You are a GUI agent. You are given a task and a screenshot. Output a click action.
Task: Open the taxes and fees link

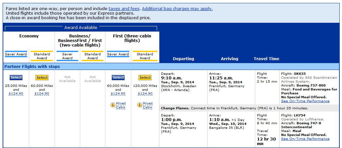click(x=124, y=9)
